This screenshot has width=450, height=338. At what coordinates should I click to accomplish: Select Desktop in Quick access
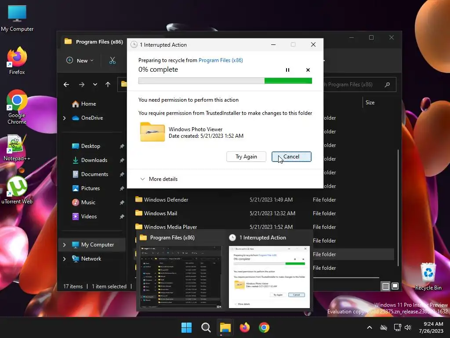91,146
